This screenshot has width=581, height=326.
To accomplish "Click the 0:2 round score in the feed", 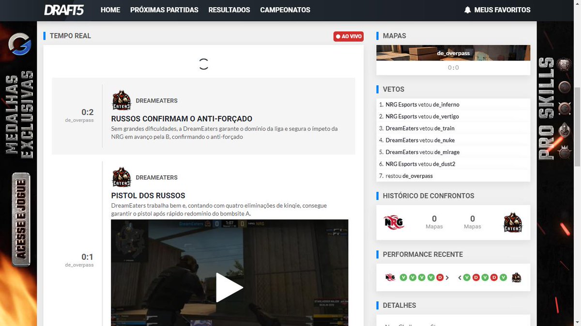I will click(x=87, y=112).
